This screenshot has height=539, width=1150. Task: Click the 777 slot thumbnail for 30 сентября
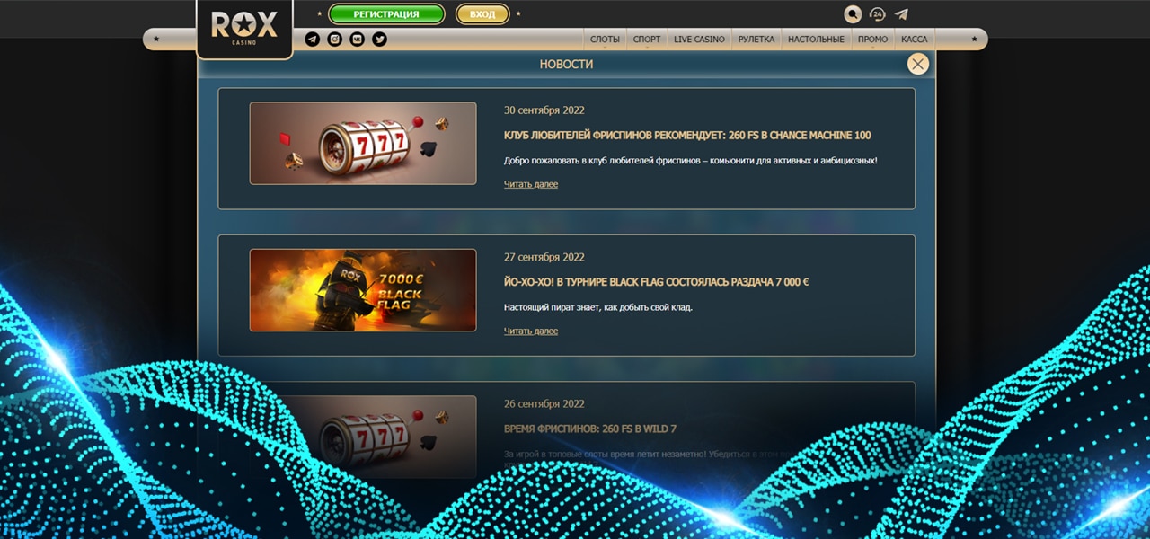[363, 144]
